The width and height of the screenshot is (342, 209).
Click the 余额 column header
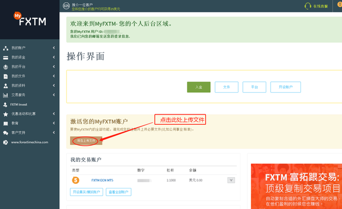tap(193, 170)
